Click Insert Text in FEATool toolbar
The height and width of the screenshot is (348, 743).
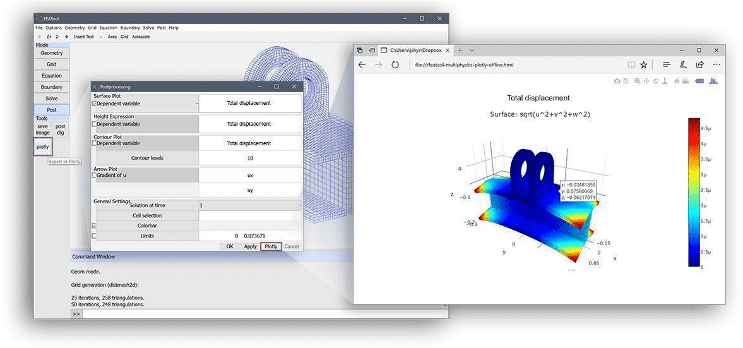tap(84, 37)
